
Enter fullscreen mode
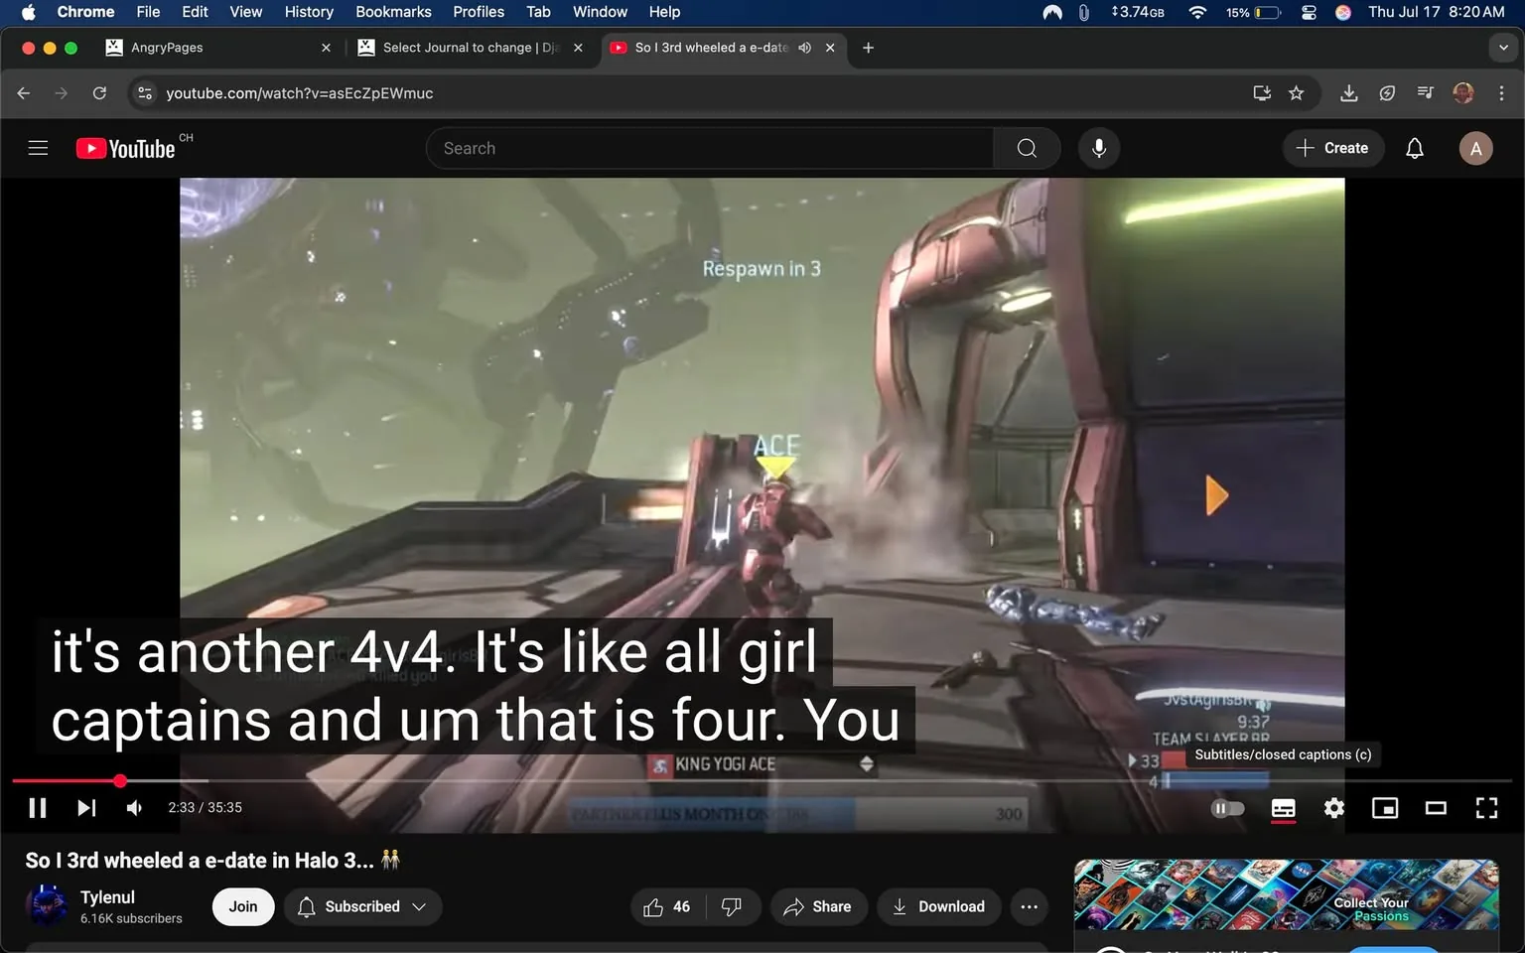[x=1485, y=807]
